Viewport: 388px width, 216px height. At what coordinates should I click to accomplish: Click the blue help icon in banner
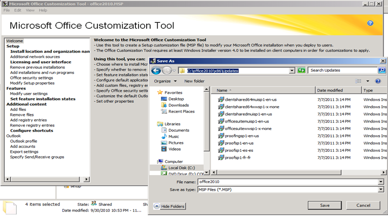tap(370, 23)
